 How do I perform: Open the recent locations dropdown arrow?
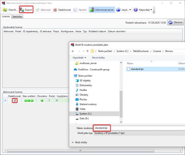[x=83, y=51]
